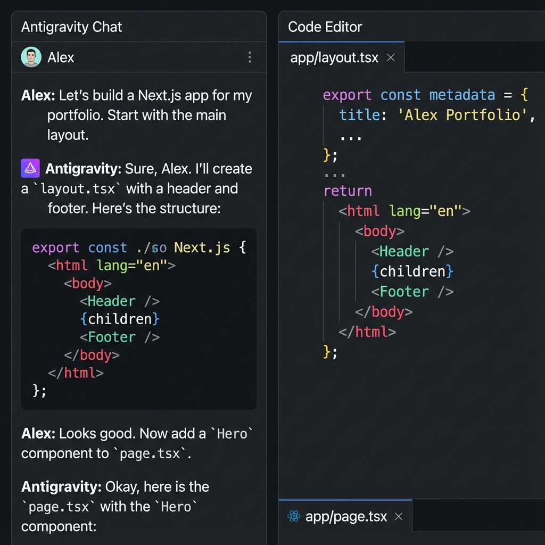Viewport: 545px width, 545px height.
Task: Click the close × on app/layout.tsx tab
Action: click(391, 57)
